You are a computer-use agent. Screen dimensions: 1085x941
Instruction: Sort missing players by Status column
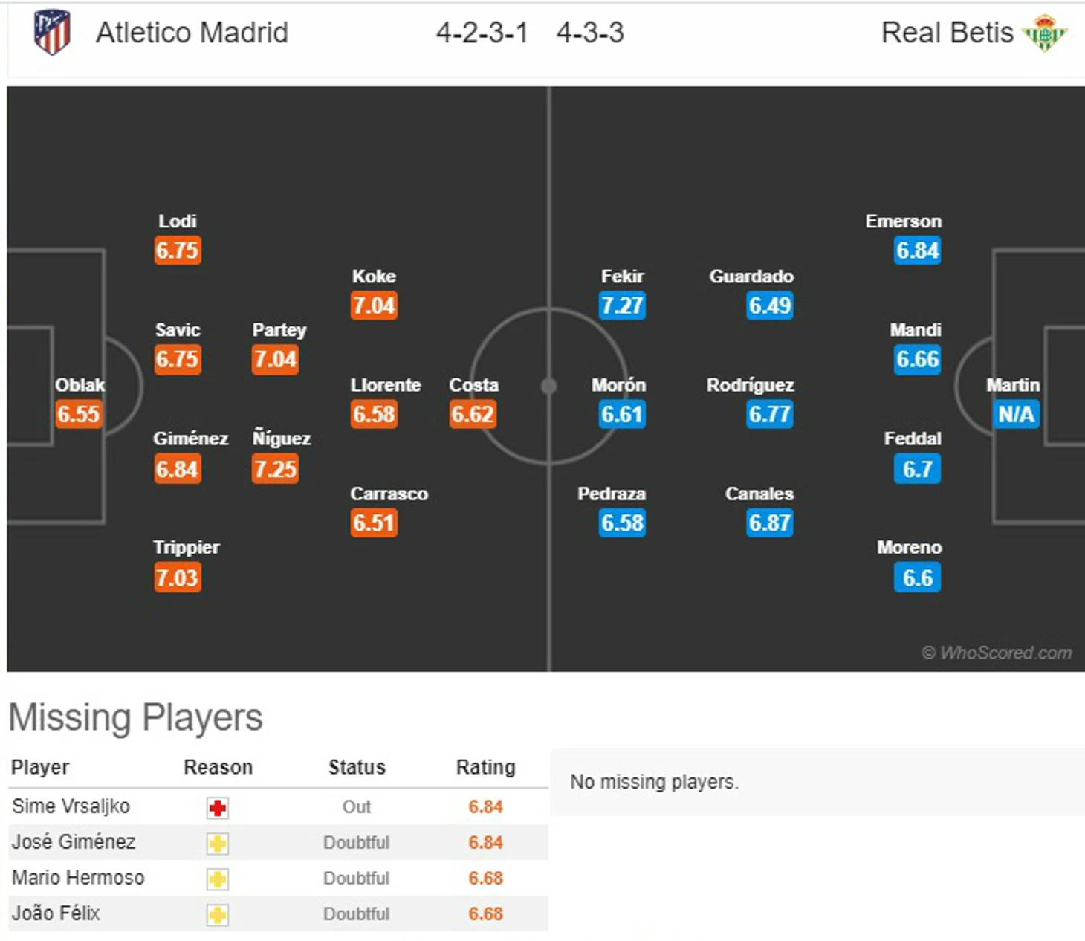357,767
